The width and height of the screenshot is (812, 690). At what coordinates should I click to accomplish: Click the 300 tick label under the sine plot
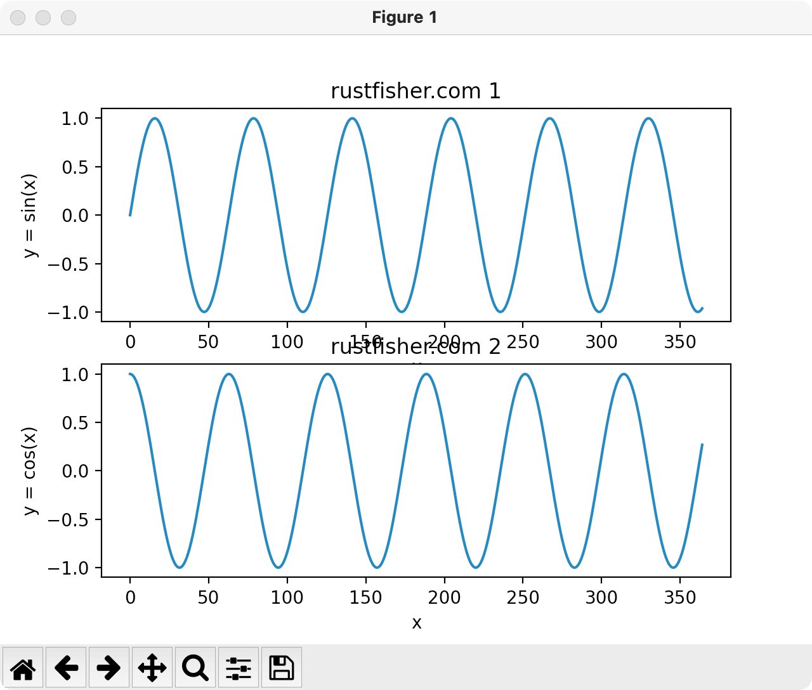pos(601,342)
